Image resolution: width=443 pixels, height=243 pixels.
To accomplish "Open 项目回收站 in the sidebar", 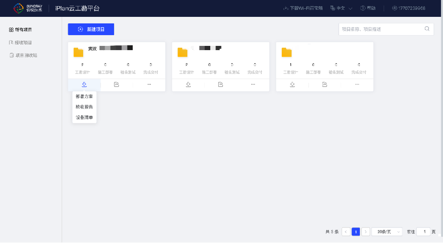I will point(23,55).
